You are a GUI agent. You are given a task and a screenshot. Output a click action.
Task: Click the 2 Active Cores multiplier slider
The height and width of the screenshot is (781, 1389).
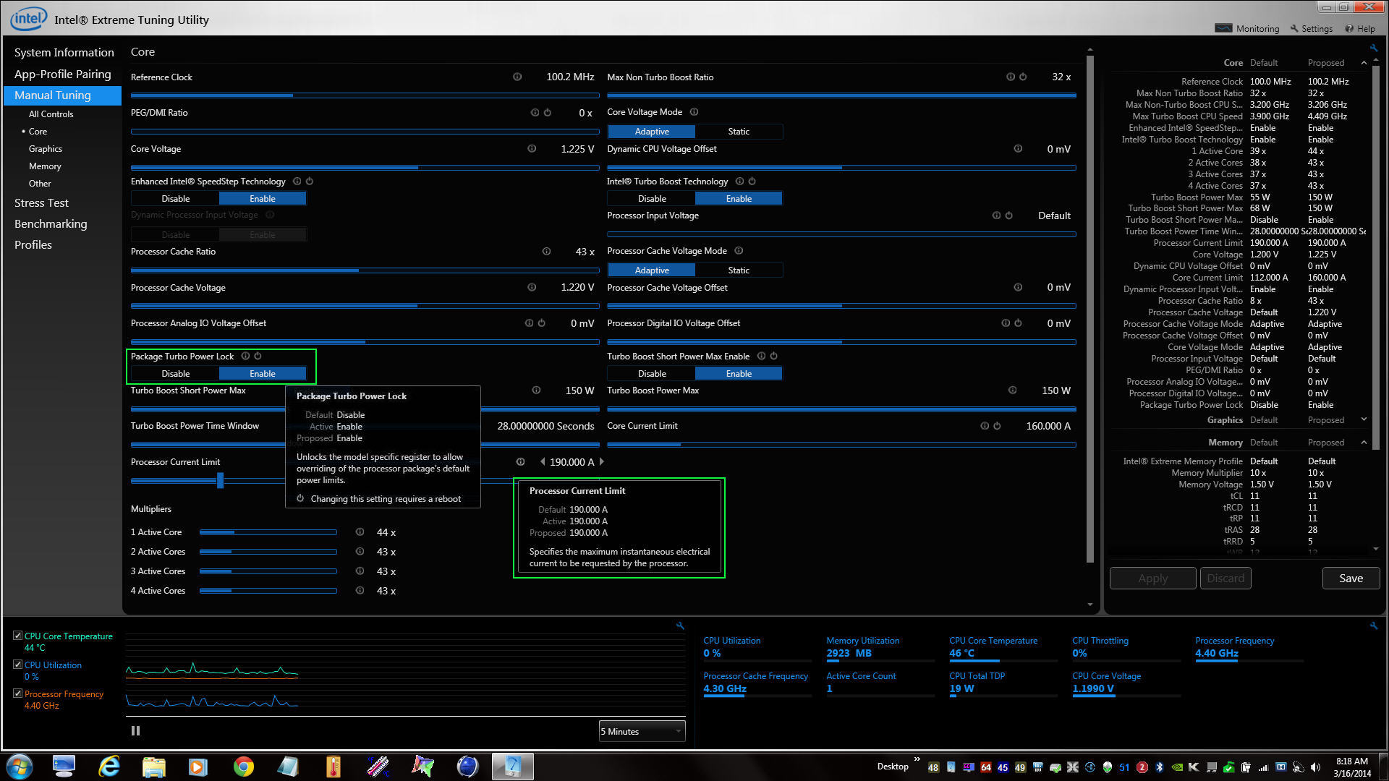coord(268,552)
